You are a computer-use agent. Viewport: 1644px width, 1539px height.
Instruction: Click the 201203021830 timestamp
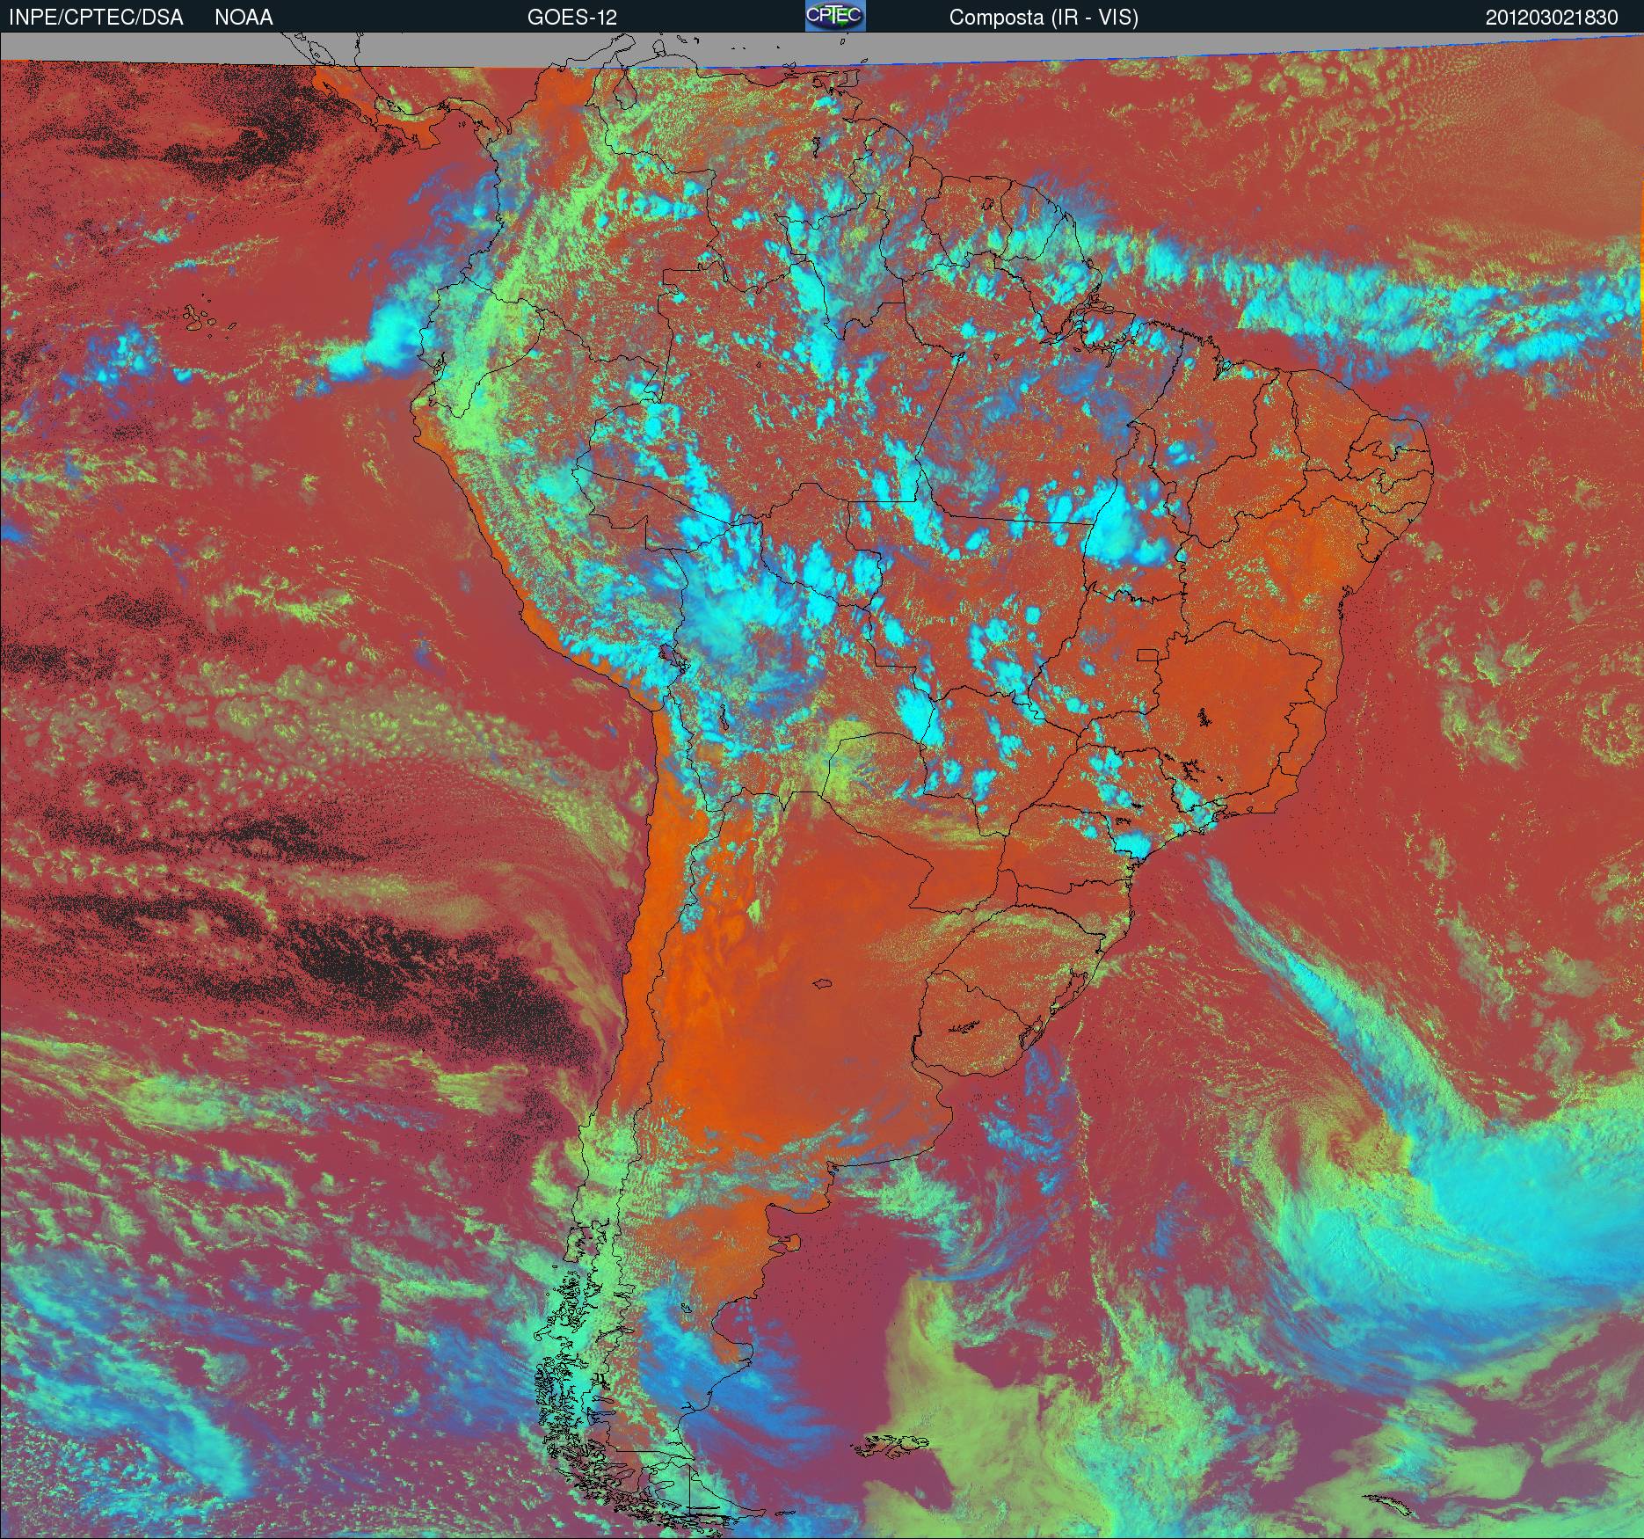point(1552,18)
